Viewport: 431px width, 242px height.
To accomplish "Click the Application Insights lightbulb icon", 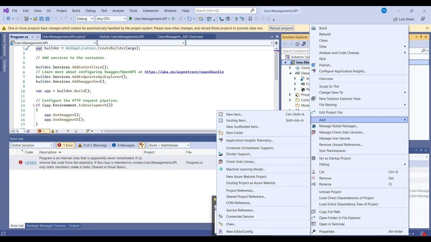I will 313,71.
